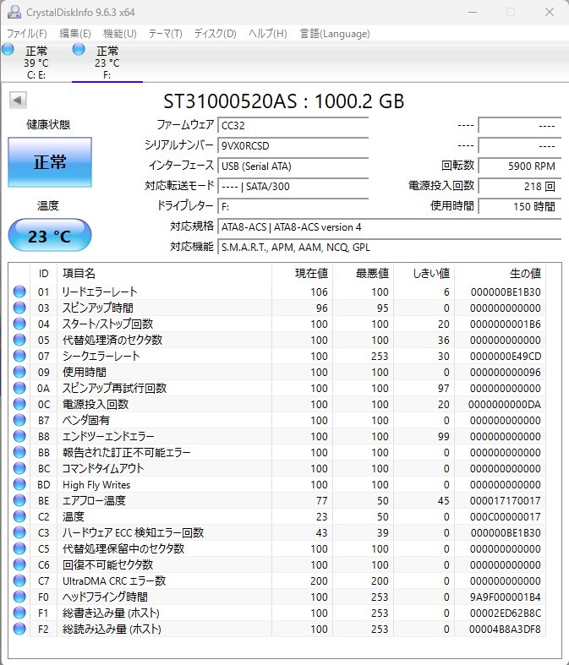Click the blue status orb for F: disk
The width and height of the screenshot is (569, 665).
pos(79,50)
